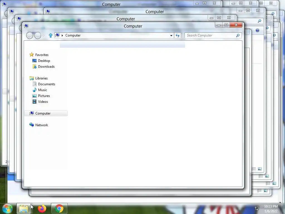Minimize the front Computer window

pos(219,25)
